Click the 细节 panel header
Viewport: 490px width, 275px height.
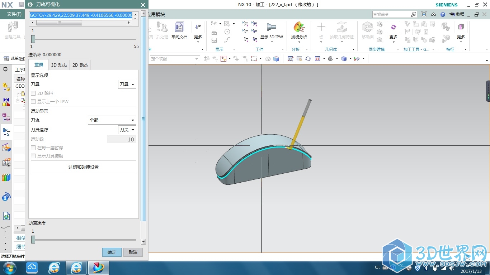[x=20, y=247]
